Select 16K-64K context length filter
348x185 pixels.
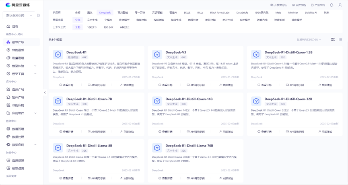108,27
